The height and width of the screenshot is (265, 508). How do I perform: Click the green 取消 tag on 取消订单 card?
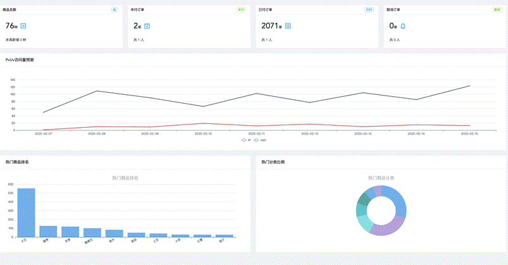(x=497, y=9)
